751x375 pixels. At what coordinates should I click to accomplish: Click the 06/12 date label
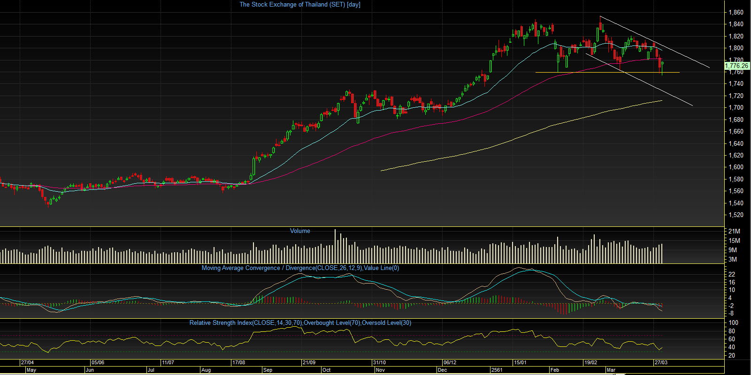[450, 363]
